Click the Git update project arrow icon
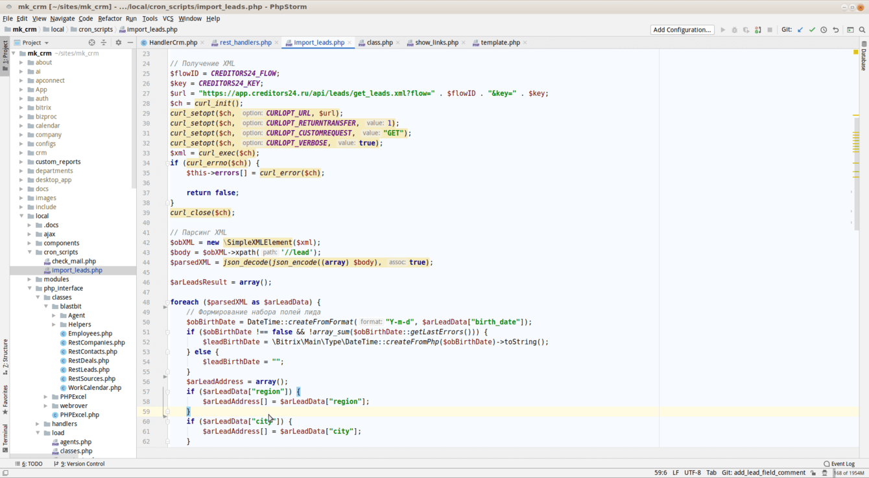 (800, 30)
